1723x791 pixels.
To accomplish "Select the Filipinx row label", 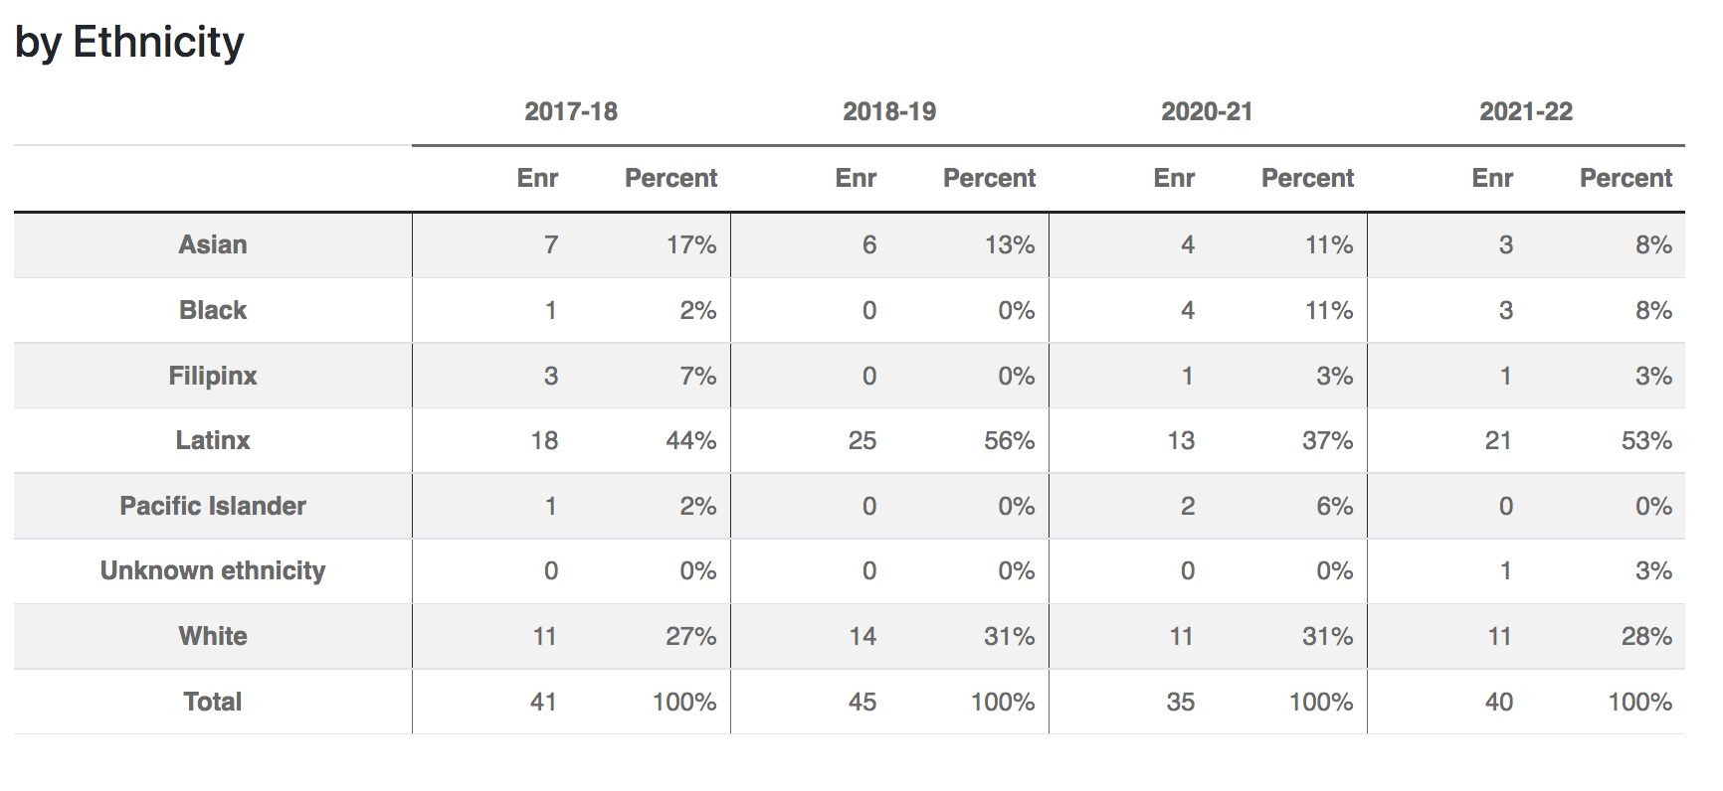I will pos(213,376).
